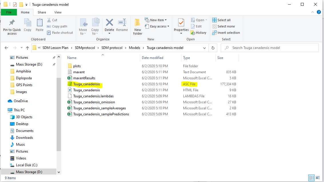
Task: Click the Delete icon in Organize group
Action: pos(109,23)
